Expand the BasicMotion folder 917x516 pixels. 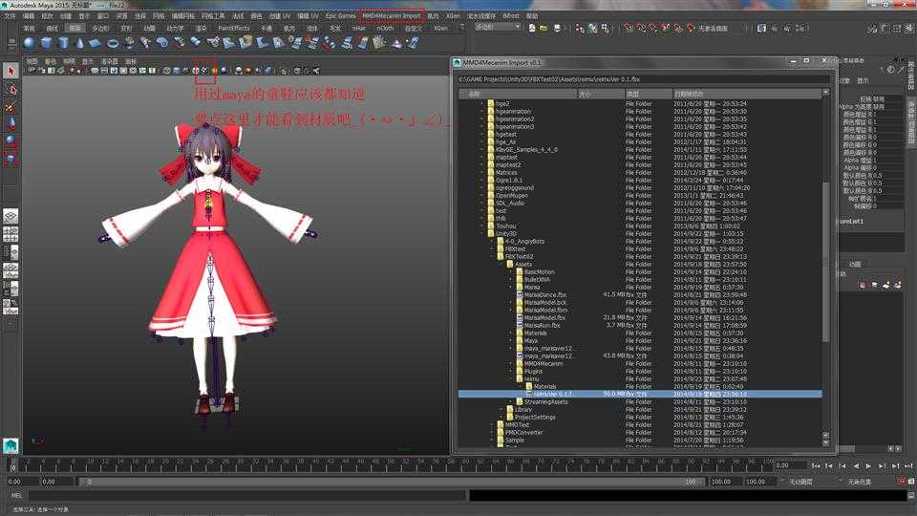[x=510, y=271]
